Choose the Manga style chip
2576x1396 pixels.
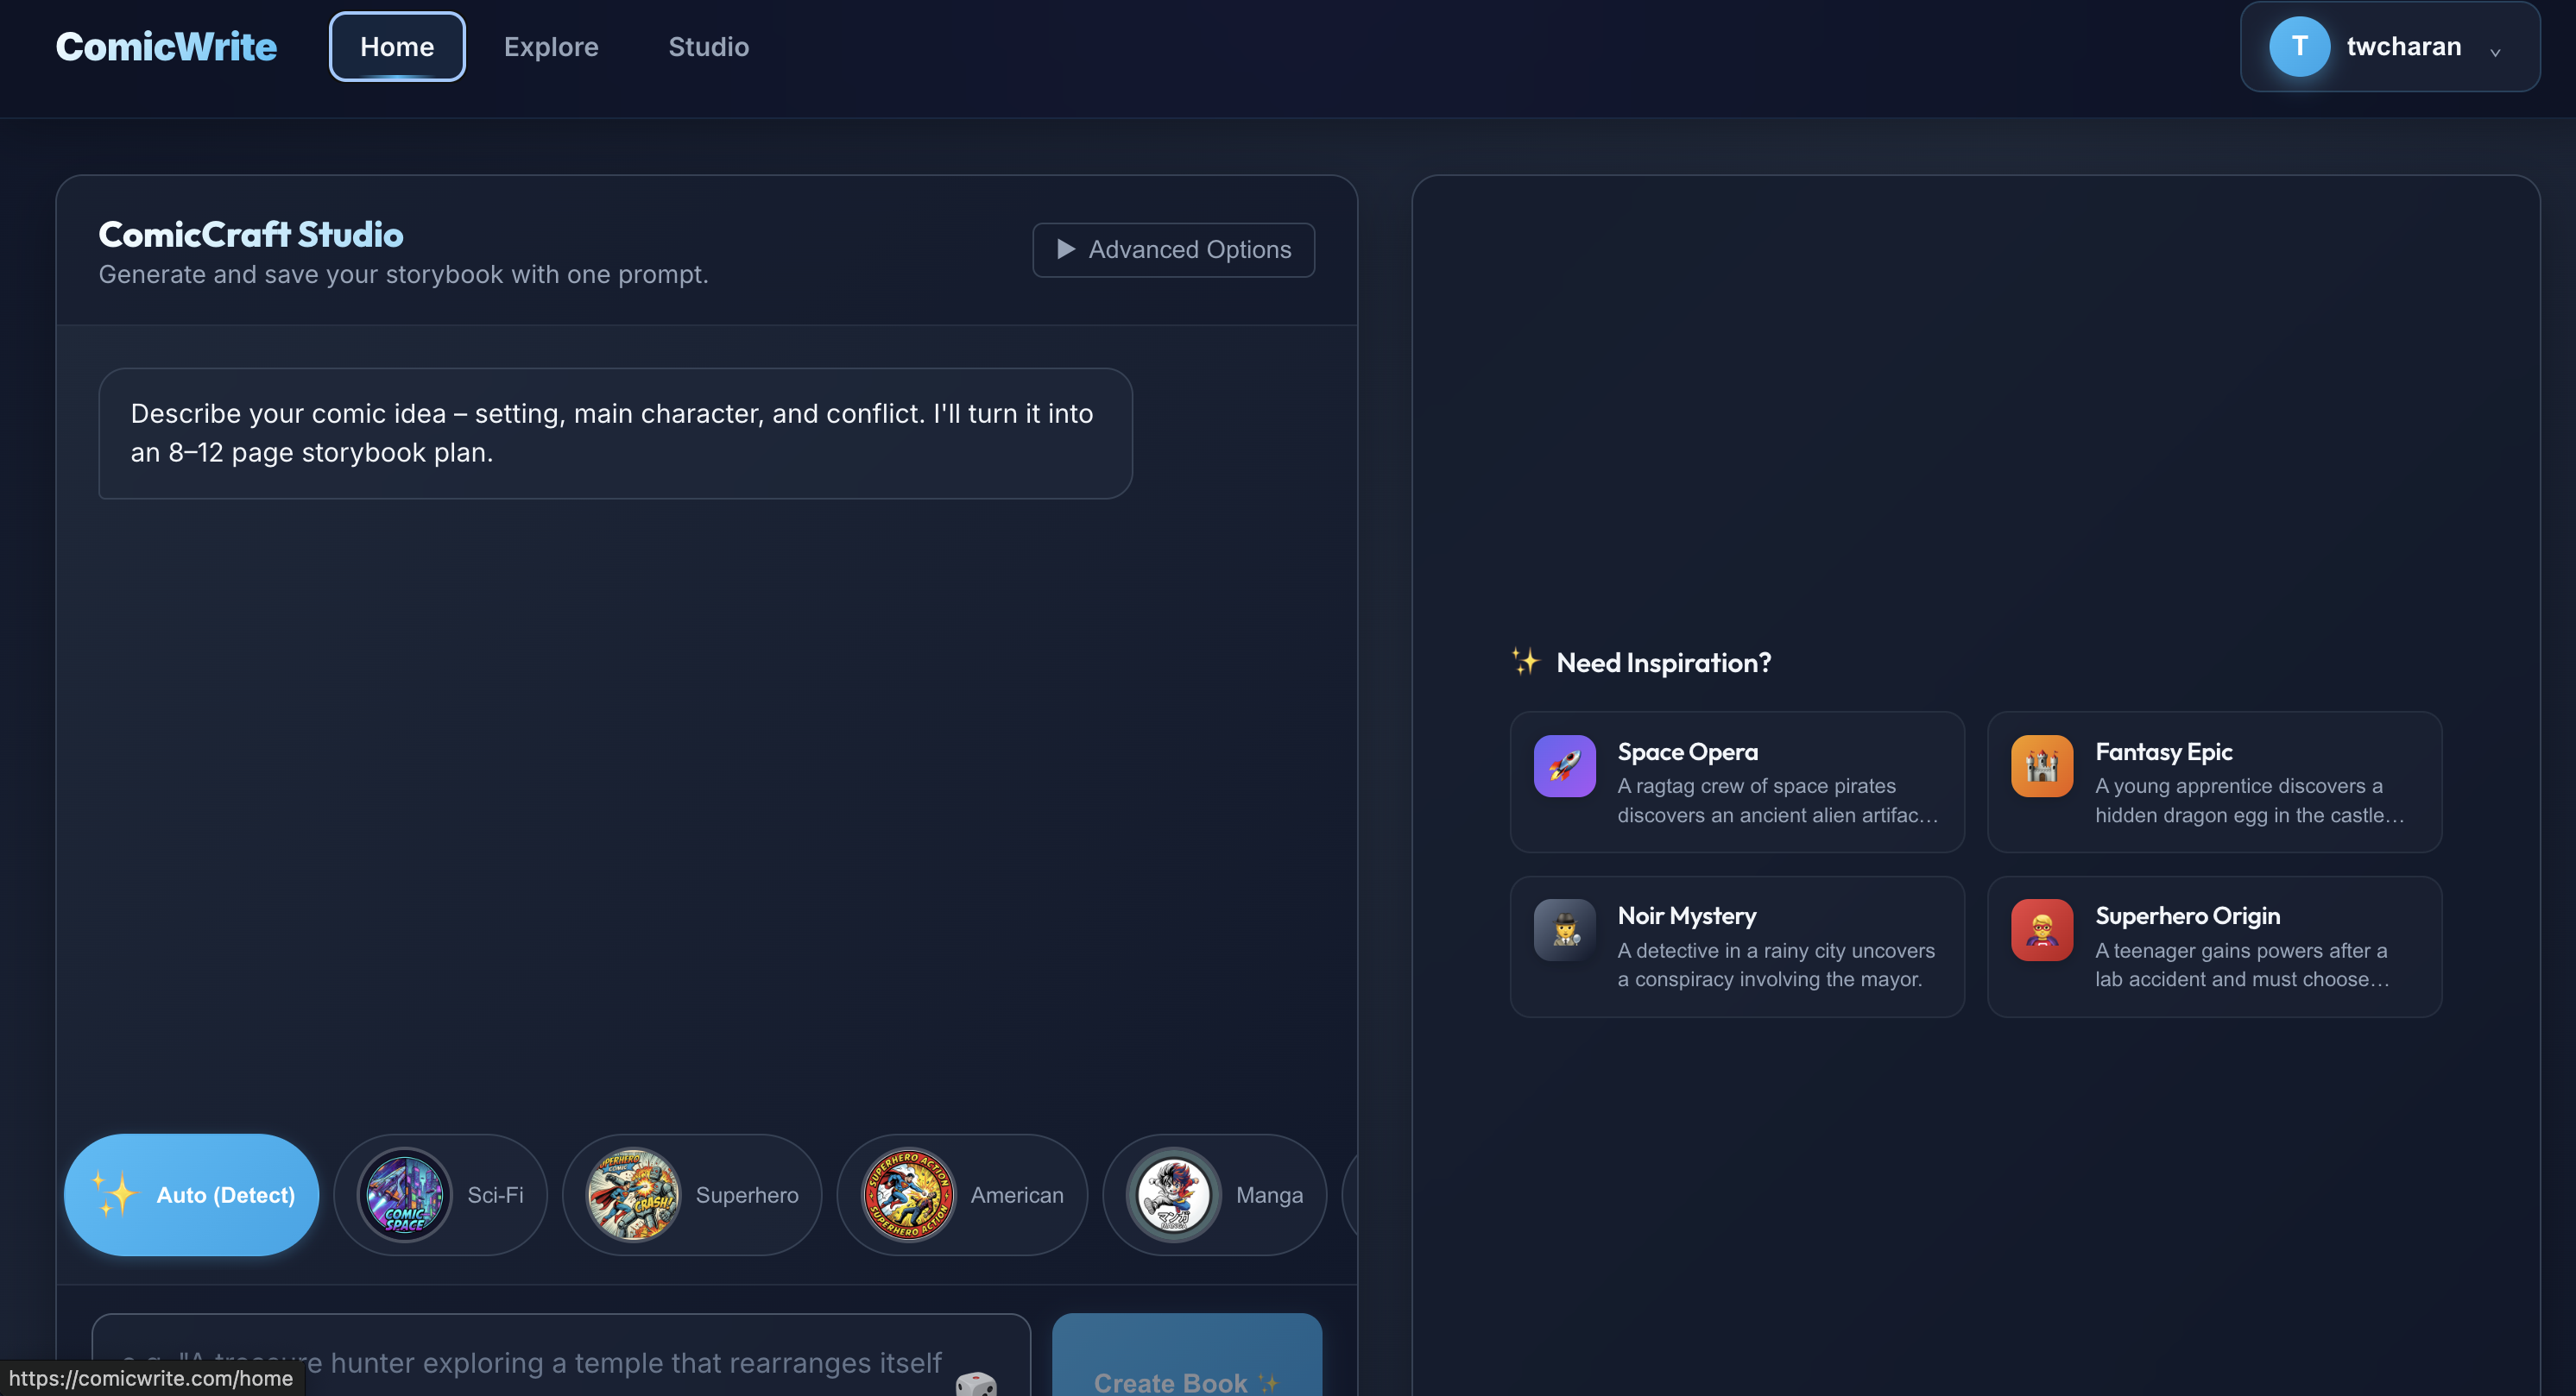[x=1214, y=1194]
